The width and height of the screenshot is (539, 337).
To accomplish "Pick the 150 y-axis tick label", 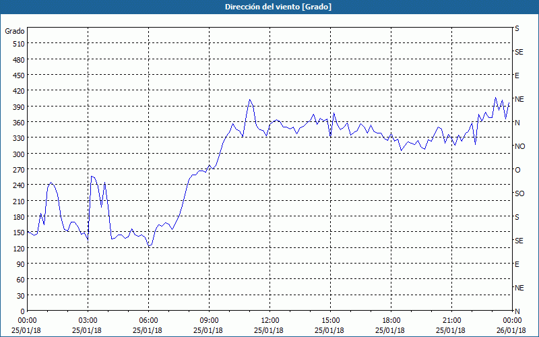I will pos(19,233).
